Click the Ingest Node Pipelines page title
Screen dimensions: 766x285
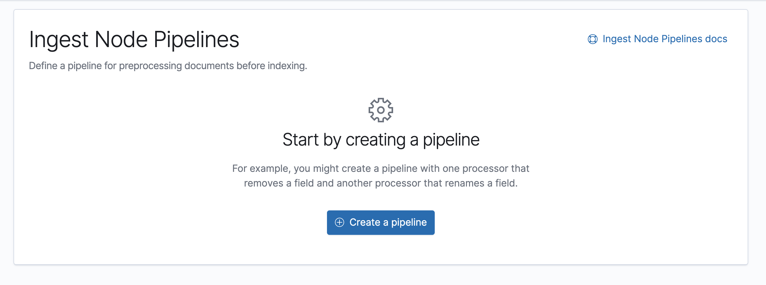134,40
